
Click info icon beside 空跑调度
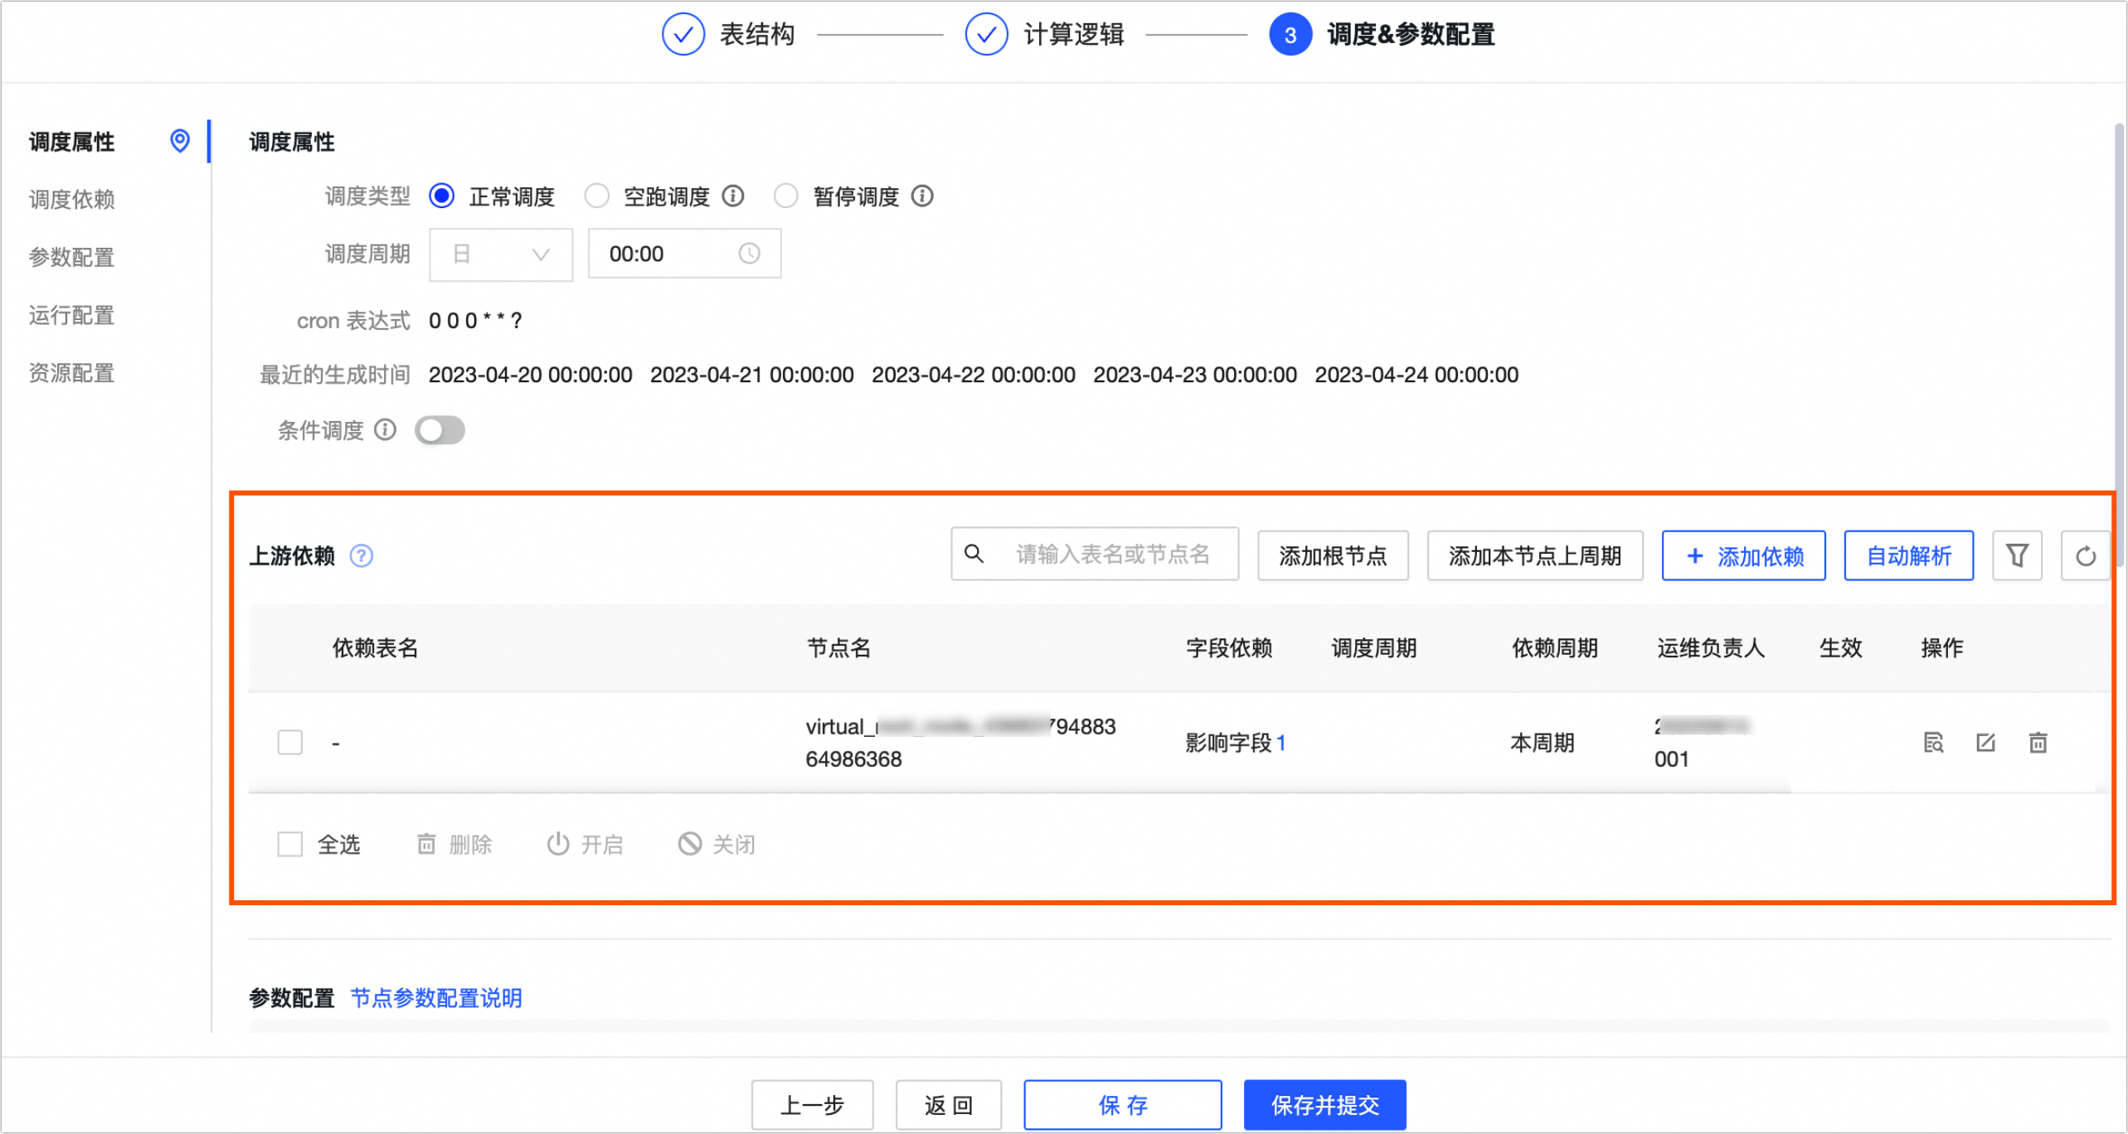(733, 196)
